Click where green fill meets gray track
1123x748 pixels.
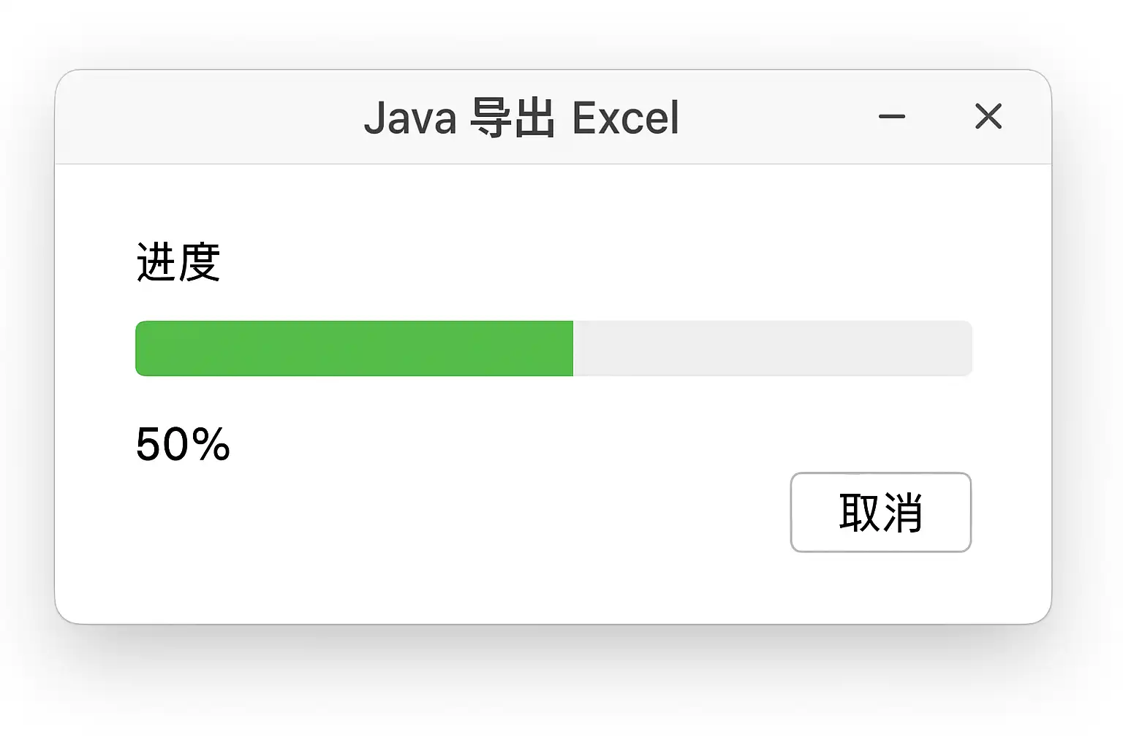click(573, 348)
